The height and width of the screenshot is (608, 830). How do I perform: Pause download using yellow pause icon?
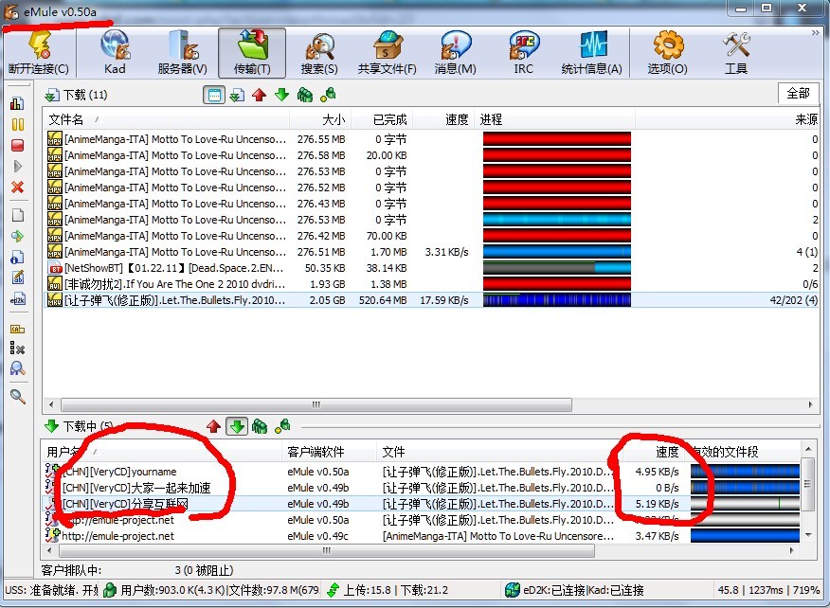click(17, 124)
